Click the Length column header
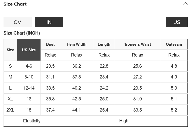The height and width of the screenshot is (133, 193). pos(104,44)
